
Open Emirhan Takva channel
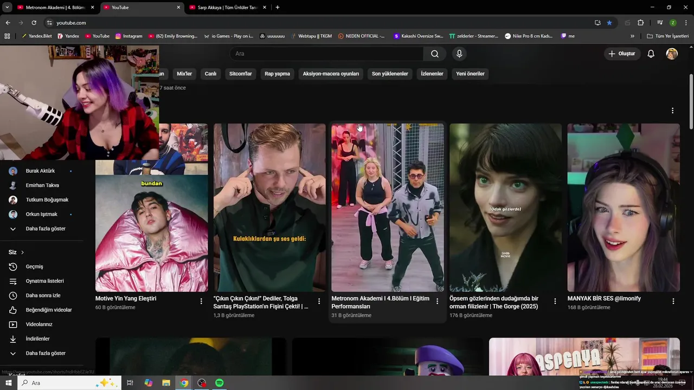point(42,185)
